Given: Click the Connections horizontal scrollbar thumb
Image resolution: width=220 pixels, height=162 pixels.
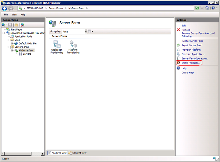Looking at the screenshot, I should pyautogui.click(x=18, y=154).
